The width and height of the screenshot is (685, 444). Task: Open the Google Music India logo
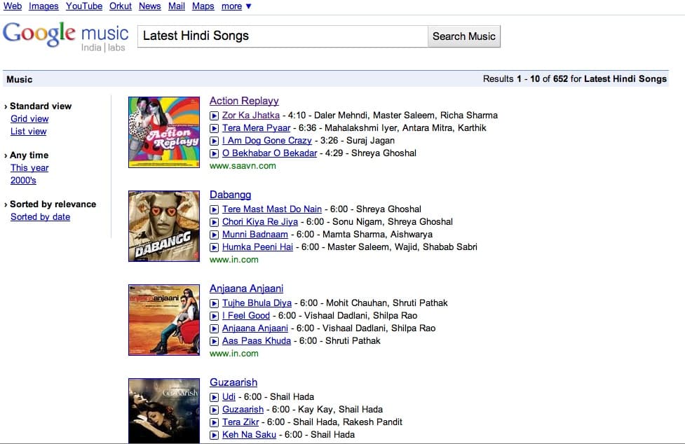65,36
